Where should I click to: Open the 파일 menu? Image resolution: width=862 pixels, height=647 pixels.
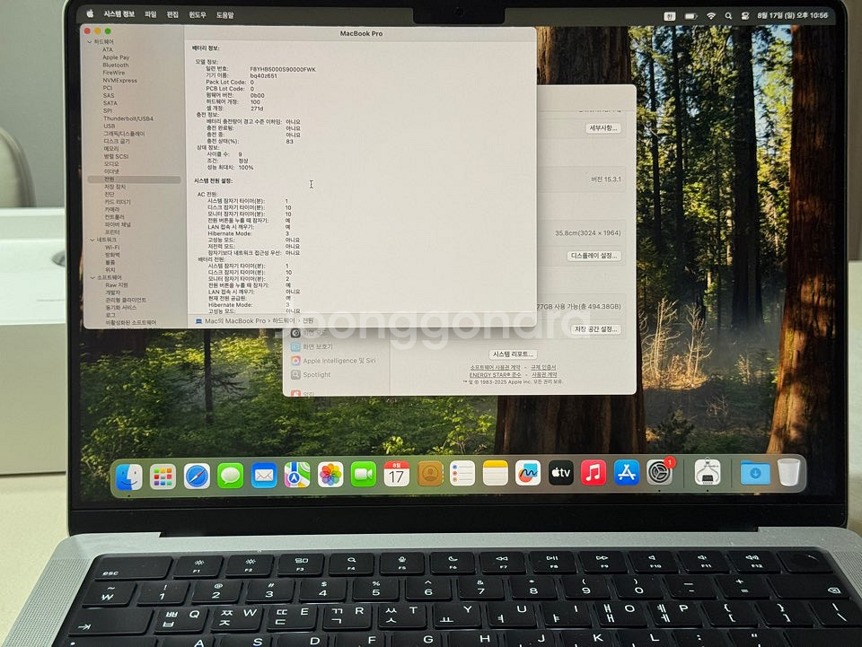151,15
